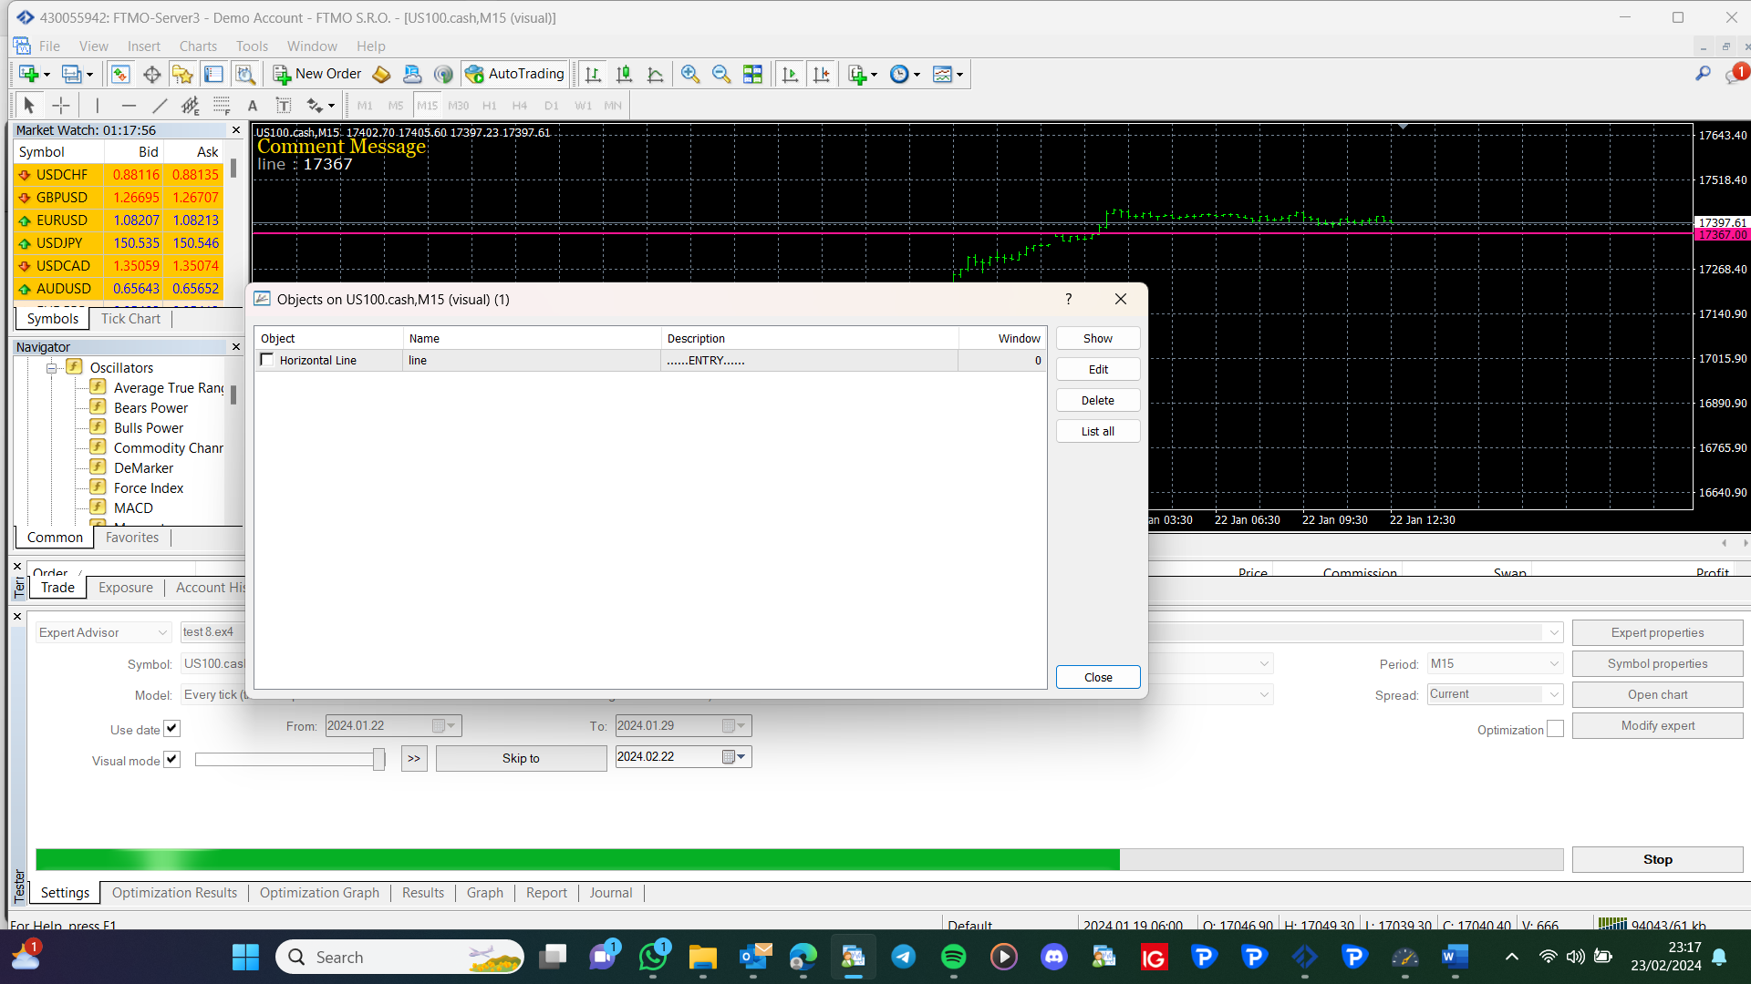Image resolution: width=1751 pixels, height=984 pixels.
Task: Toggle the Market Watch toolbar icon
Action: pos(120,75)
